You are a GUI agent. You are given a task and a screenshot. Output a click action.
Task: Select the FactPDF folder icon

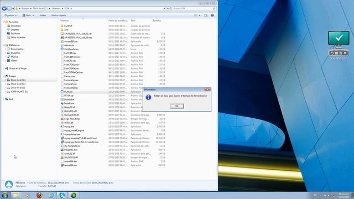pyautogui.click(x=62, y=26)
